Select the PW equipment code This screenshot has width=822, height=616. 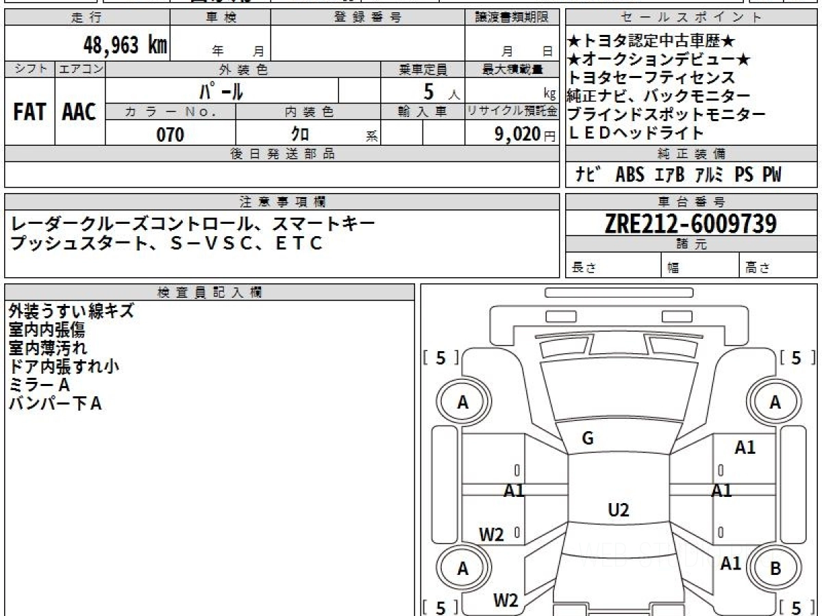tap(771, 175)
